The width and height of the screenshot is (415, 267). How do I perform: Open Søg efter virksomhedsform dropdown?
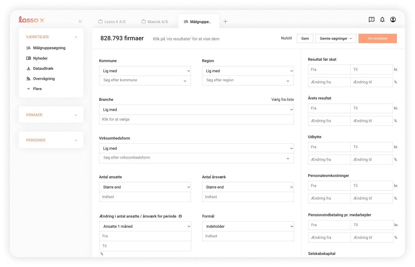click(197, 158)
